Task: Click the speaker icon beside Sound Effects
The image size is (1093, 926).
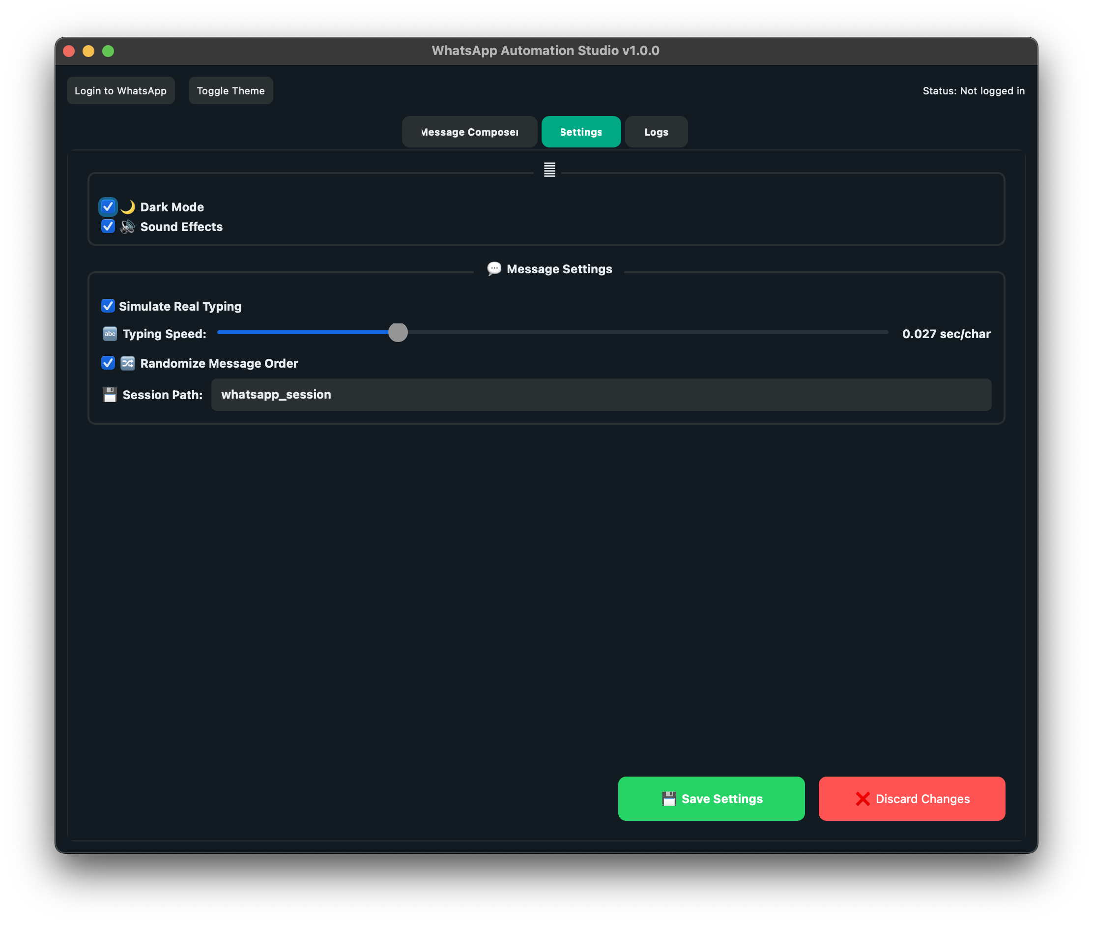Action: coord(127,226)
